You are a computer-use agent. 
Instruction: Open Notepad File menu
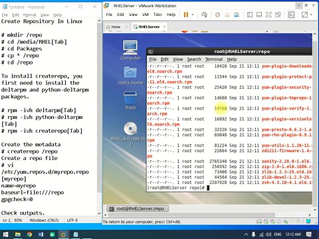pyautogui.click(x=5, y=15)
